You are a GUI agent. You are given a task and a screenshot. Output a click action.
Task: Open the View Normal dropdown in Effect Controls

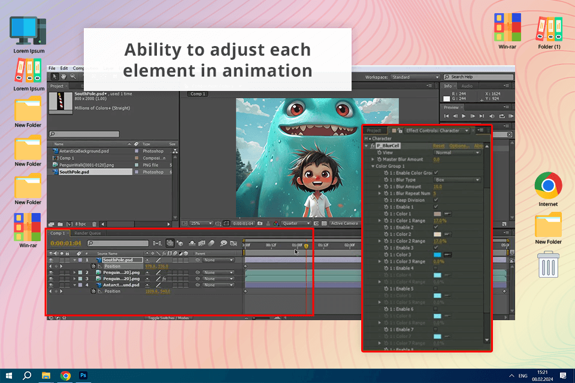coord(457,153)
